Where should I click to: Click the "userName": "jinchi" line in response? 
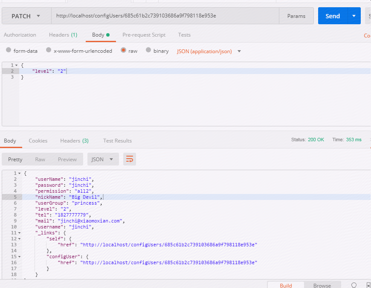[64, 179]
